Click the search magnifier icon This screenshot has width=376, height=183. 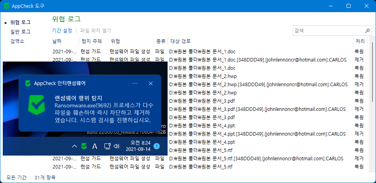367,31
